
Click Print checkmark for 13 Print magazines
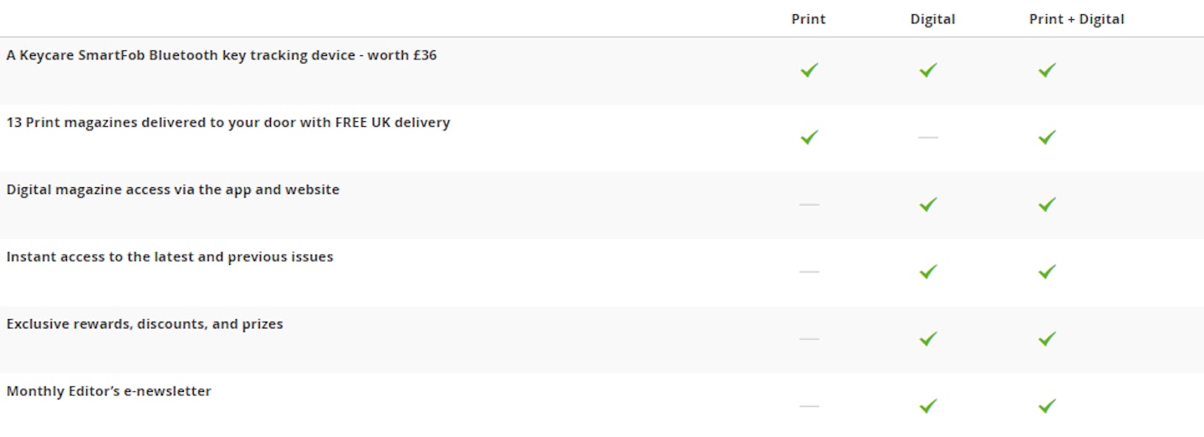809,137
